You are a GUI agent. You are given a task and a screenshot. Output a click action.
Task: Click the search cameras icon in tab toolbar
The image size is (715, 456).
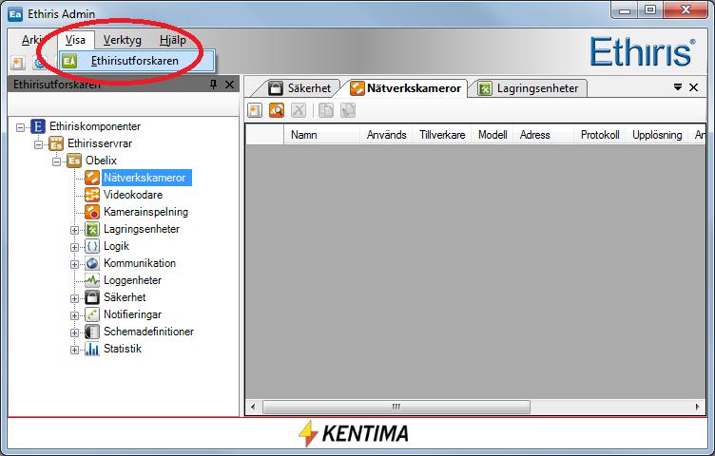(x=277, y=110)
